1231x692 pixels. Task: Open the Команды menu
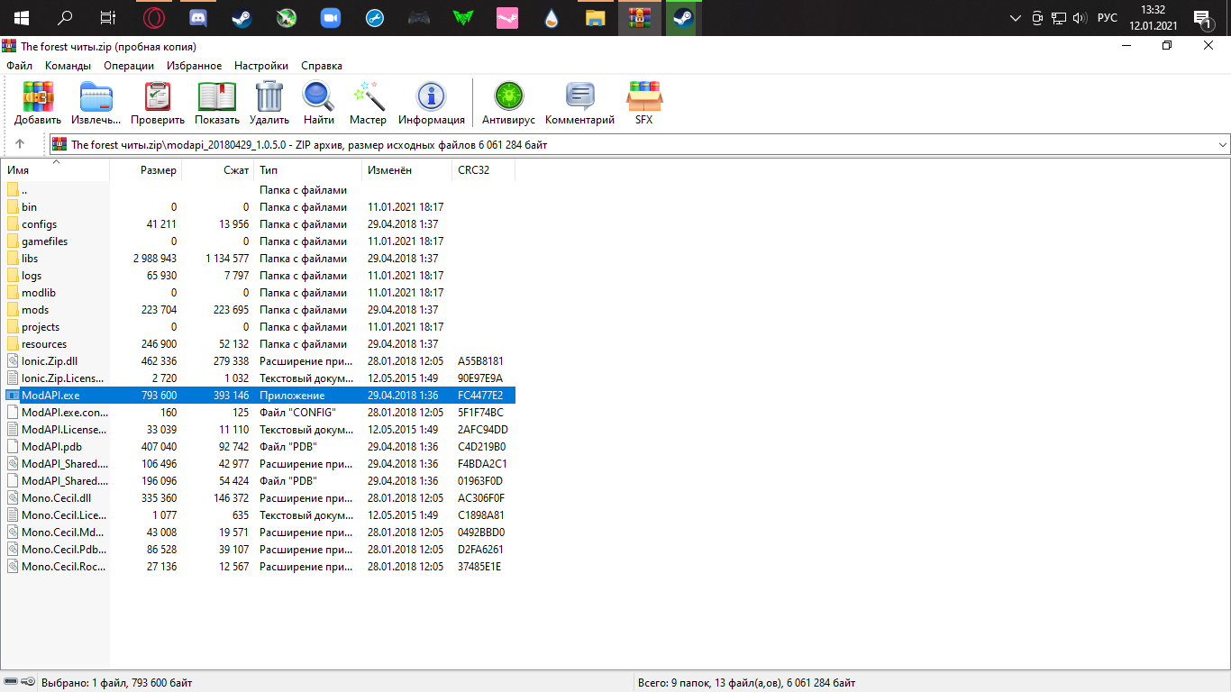68,66
